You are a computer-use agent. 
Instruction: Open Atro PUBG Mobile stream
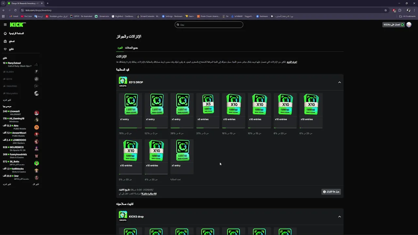(x=21, y=127)
